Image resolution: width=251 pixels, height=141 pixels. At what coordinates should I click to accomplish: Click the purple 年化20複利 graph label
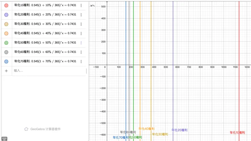point(179,130)
